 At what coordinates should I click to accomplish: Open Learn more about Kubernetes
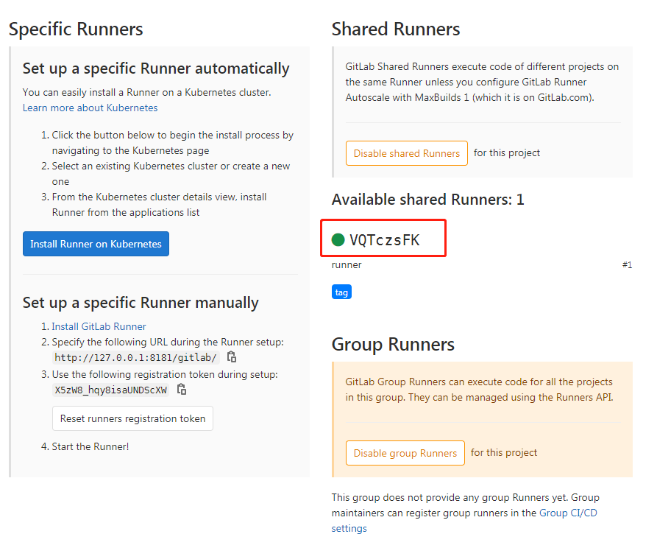coord(90,108)
